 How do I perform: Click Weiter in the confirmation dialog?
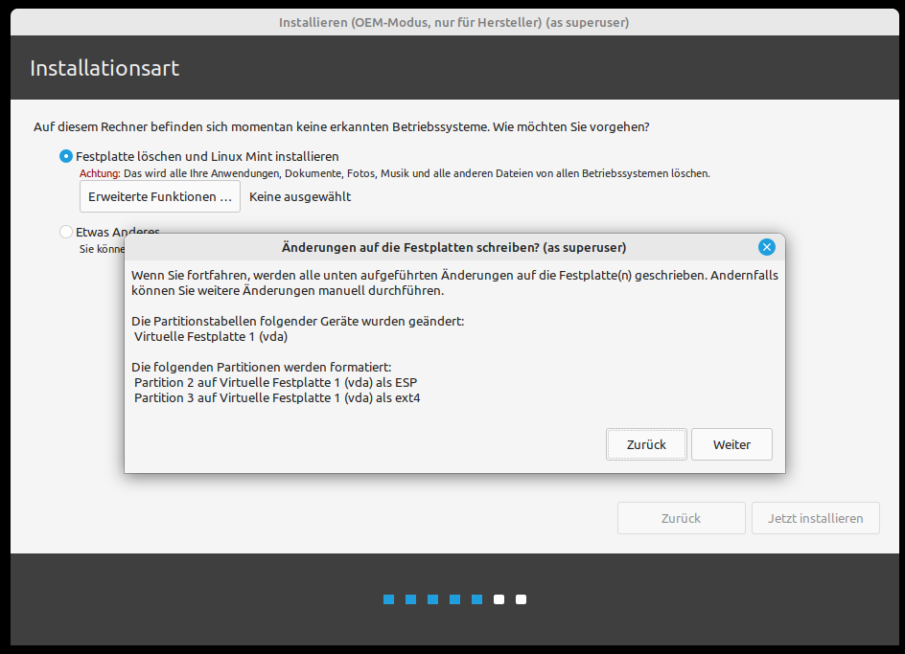click(731, 444)
